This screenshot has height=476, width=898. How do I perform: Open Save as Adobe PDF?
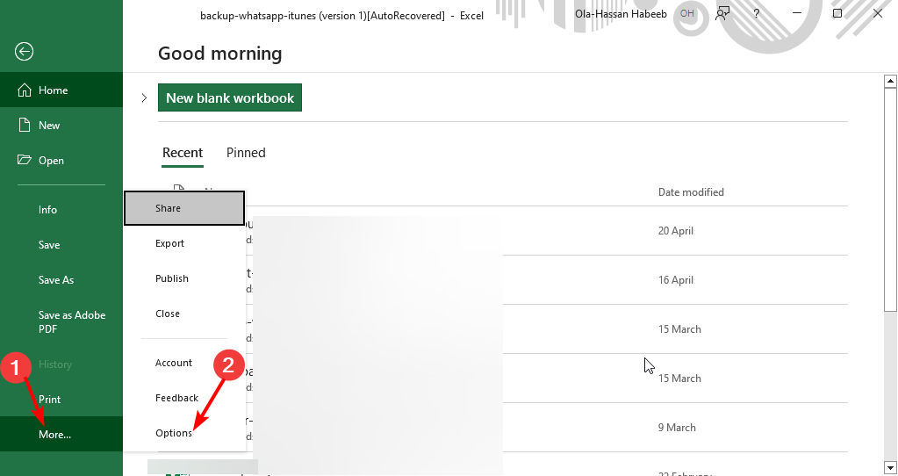point(72,321)
